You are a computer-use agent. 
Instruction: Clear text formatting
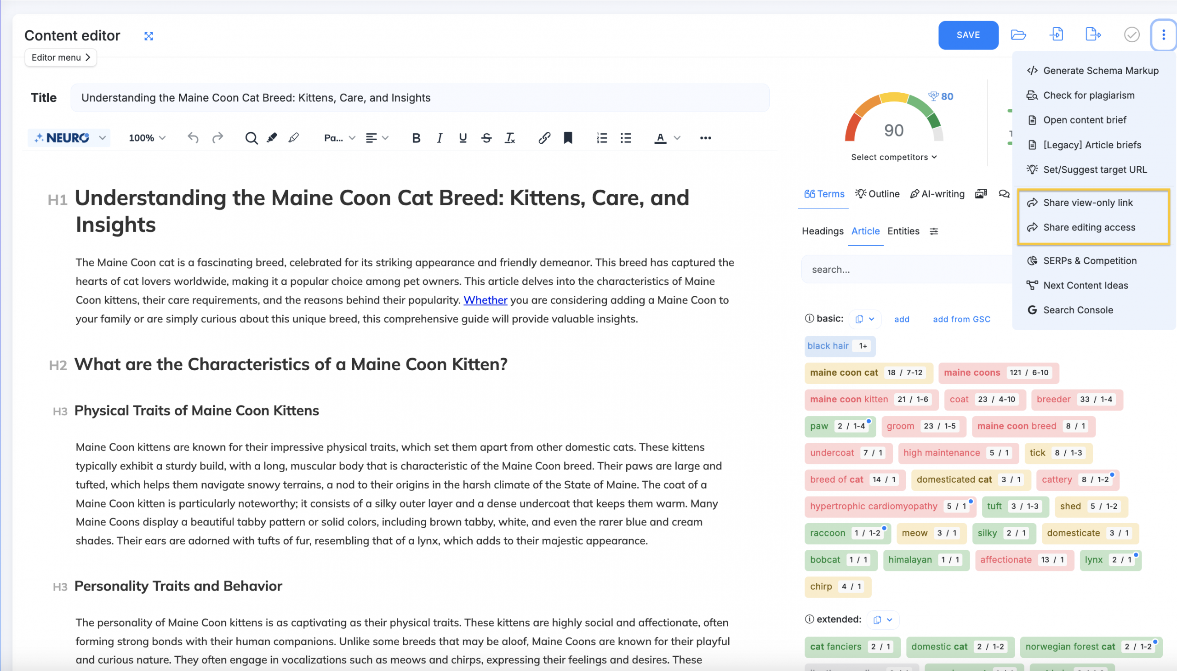click(509, 138)
